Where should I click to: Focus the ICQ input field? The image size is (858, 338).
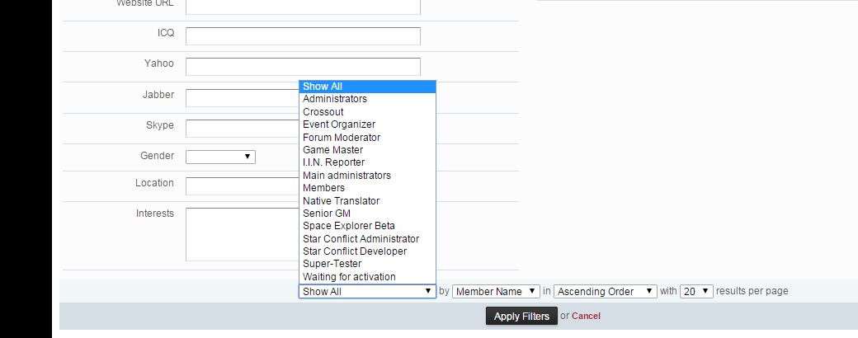pyautogui.click(x=303, y=36)
